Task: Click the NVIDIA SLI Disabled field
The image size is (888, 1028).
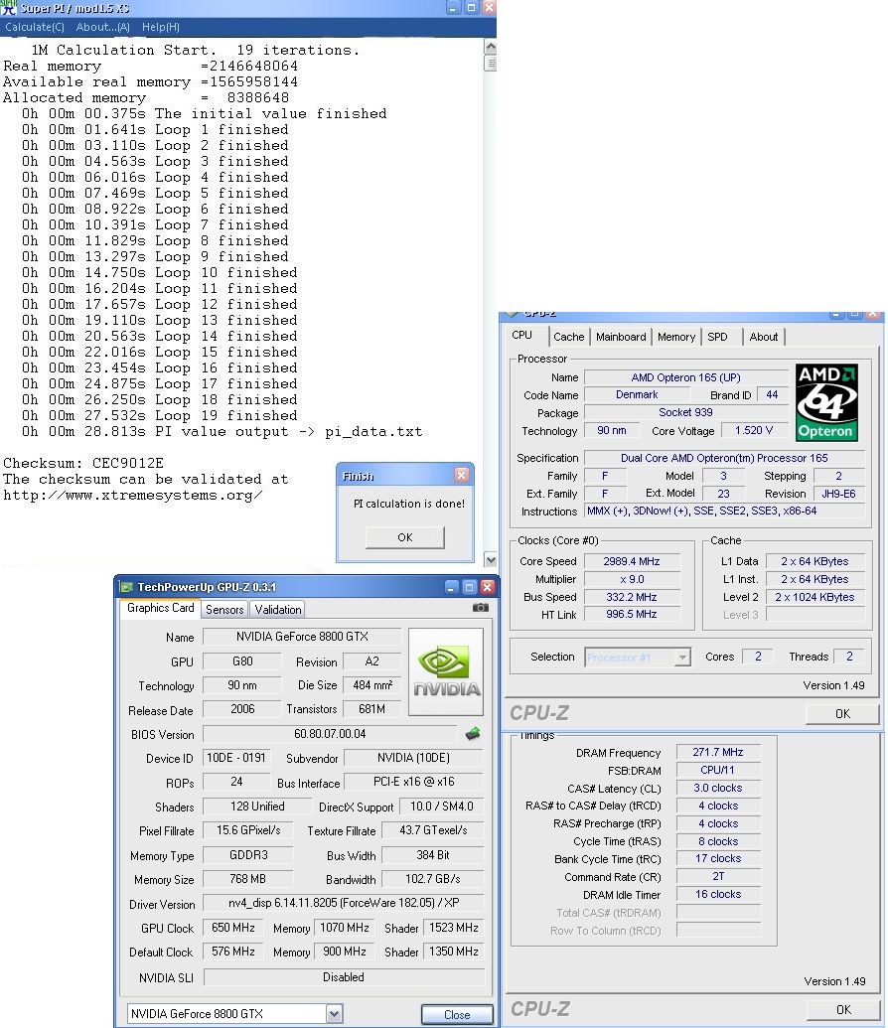Action: (x=343, y=977)
